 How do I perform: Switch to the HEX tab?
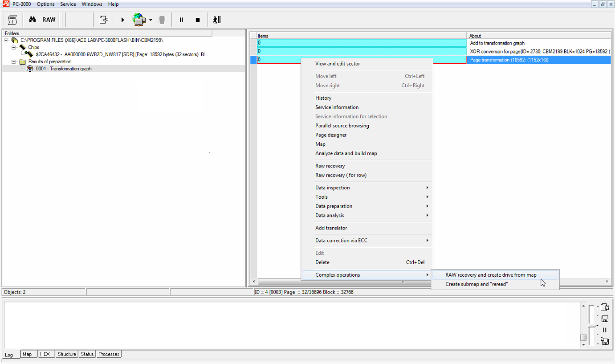pyautogui.click(x=45, y=354)
